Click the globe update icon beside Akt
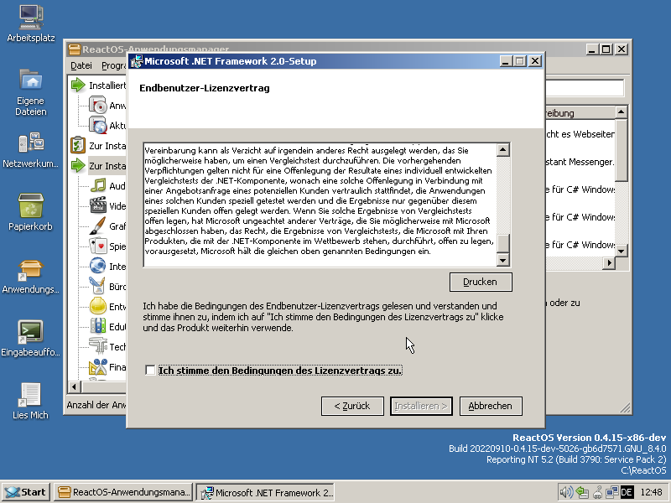This screenshot has height=503, width=671. click(x=97, y=125)
